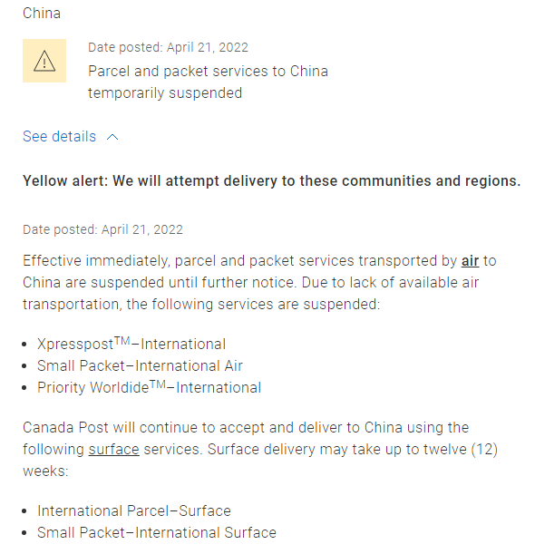This screenshot has width=535, height=554.
Task: Click the bullet before International Parcel–Surface
Action: point(24,511)
